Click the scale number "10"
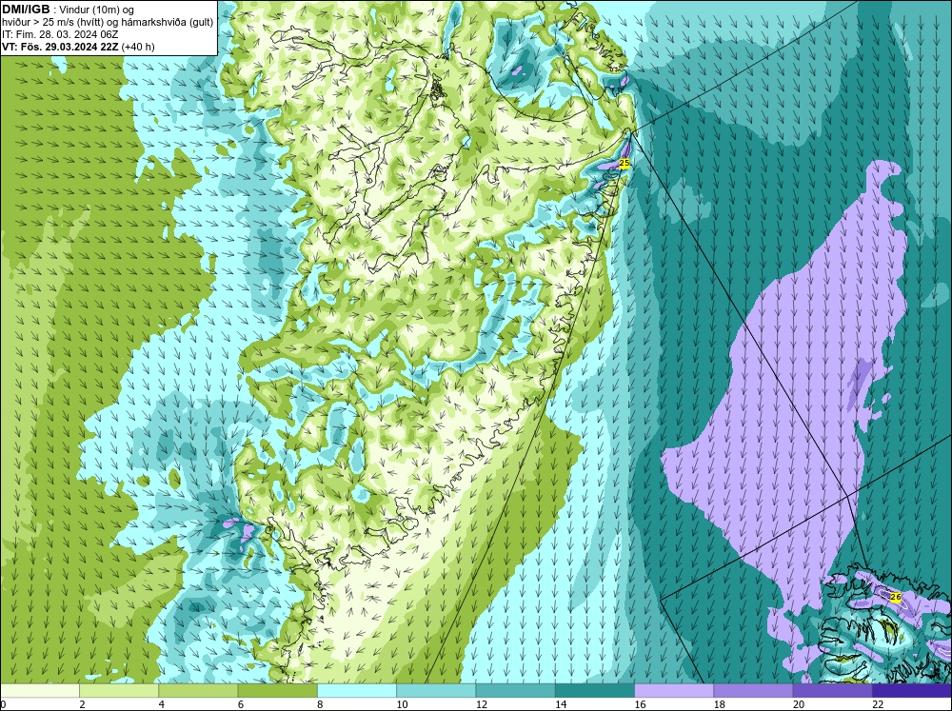The width and height of the screenshot is (952, 711). [402, 703]
